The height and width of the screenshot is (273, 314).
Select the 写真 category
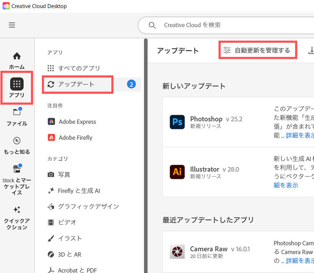pyautogui.click(x=59, y=175)
